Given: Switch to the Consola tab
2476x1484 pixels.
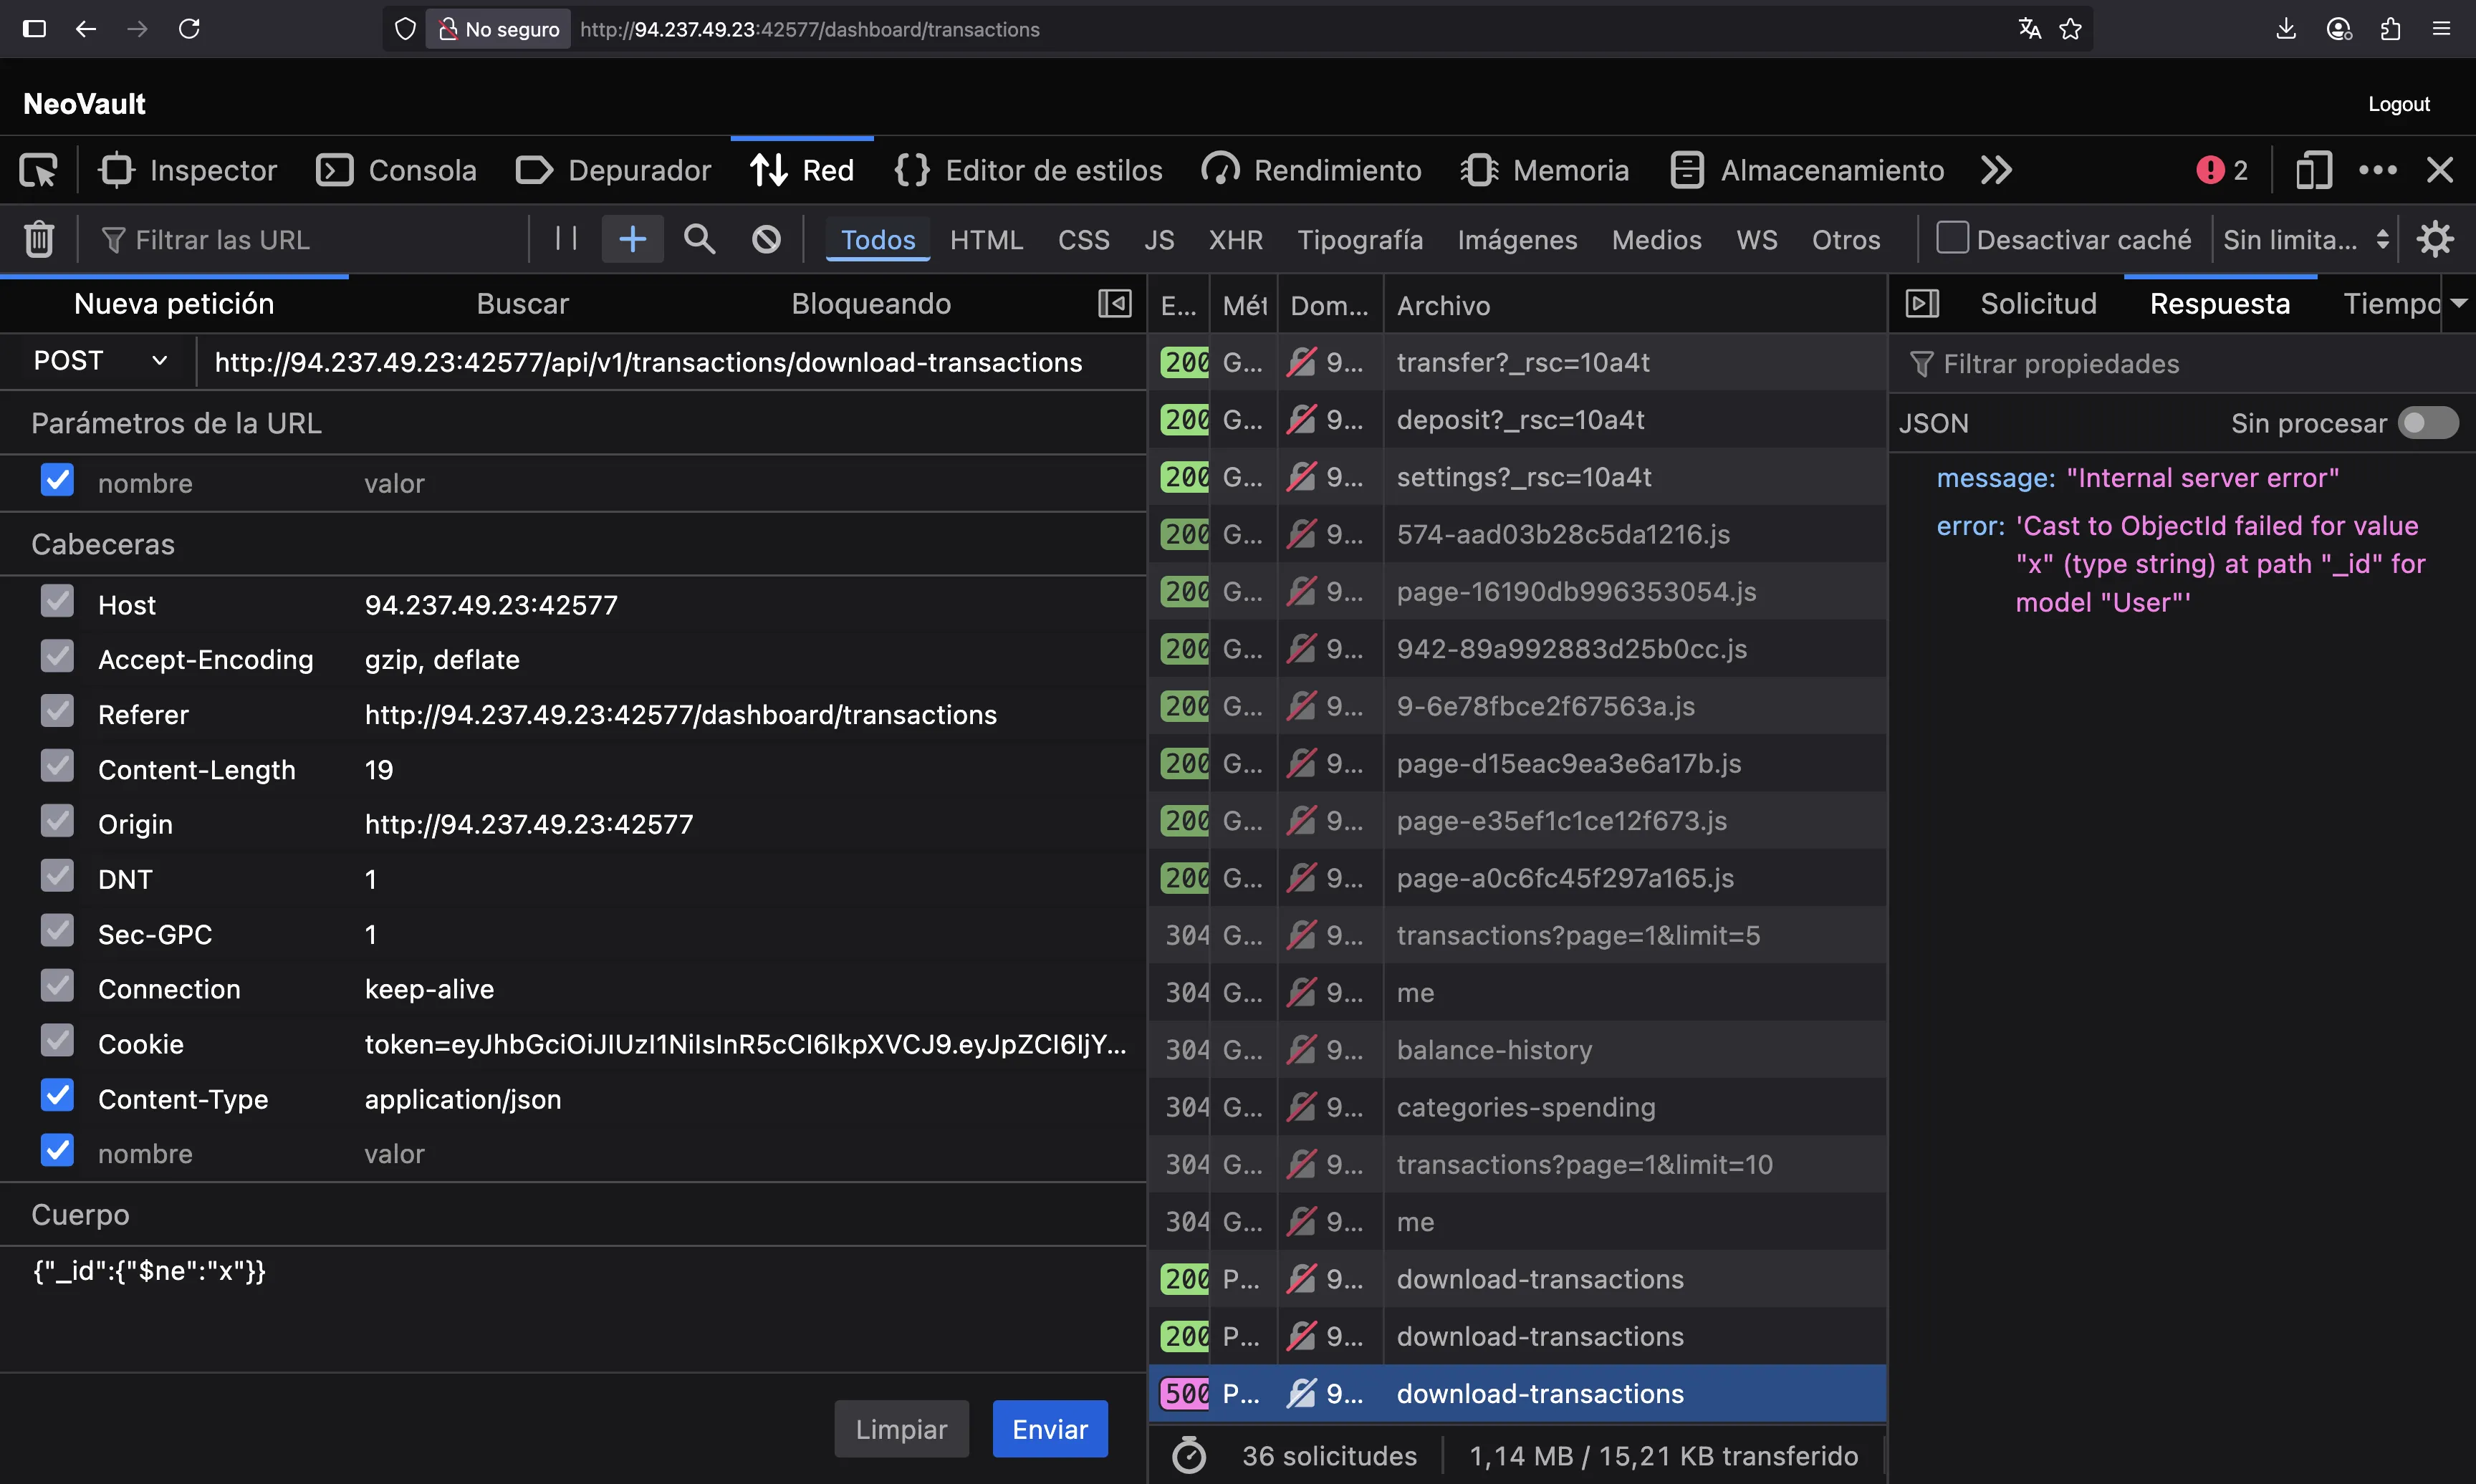Looking at the screenshot, I should tap(396, 171).
